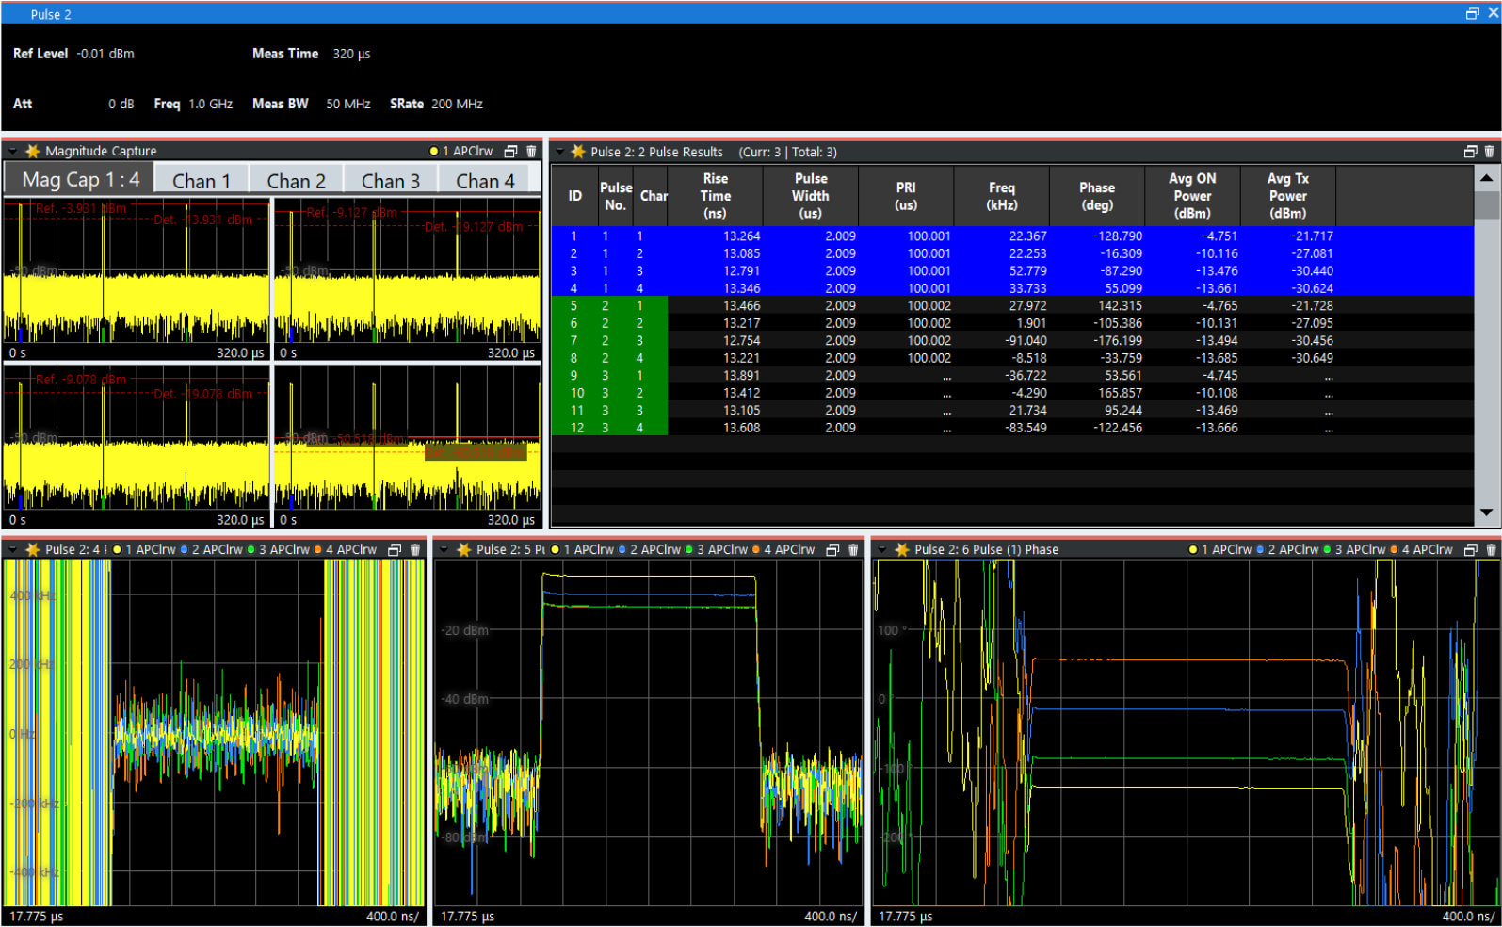This screenshot has height=927, width=1502.
Task: Click the Avg ON Power column header
Action: click(1192, 196)
